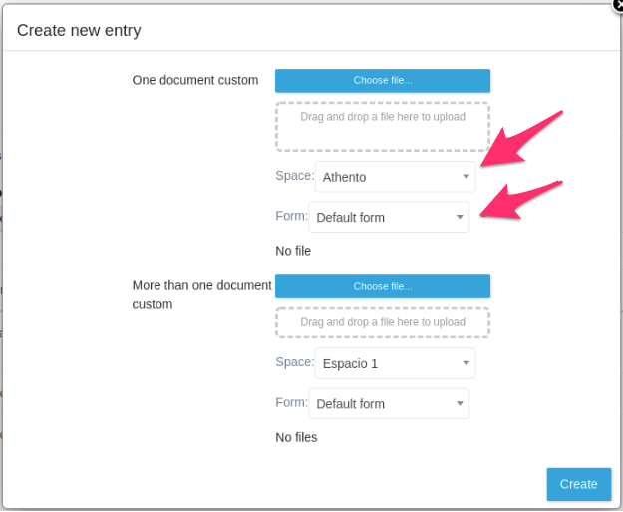Click the drop zone under More than one document
This screenshot has width=623, height=512.
point(383,322)
